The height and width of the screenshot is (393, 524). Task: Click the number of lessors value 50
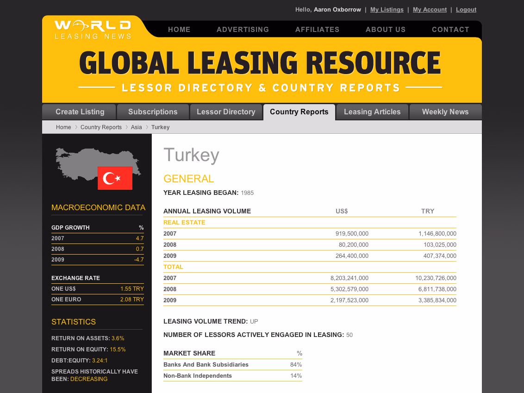(349, 335)
